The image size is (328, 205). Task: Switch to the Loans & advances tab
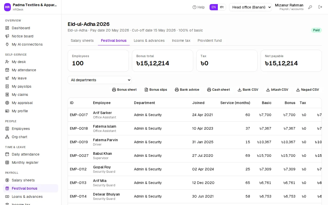pyautogui.click(x=149, y=40)
